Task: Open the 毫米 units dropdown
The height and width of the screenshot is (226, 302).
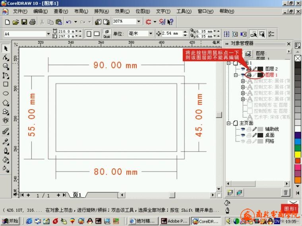Action: 151,34
